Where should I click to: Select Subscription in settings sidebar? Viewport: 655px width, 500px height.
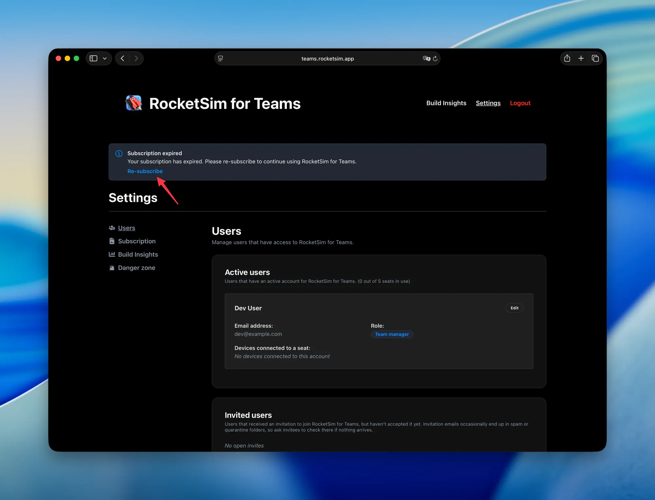137,241
